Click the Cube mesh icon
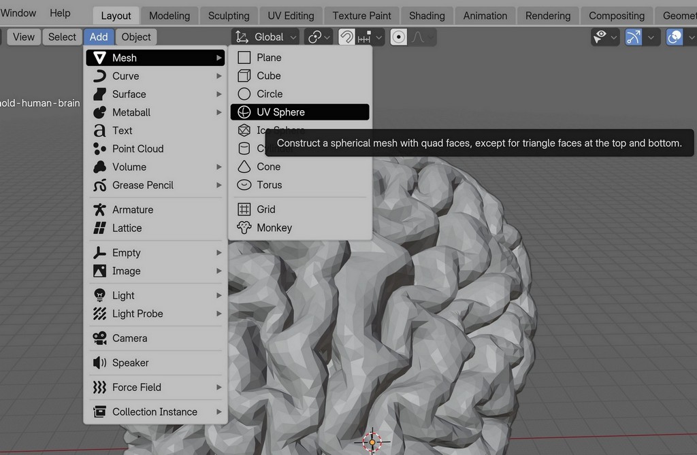The image size is (697, 455). pos(244,76)
